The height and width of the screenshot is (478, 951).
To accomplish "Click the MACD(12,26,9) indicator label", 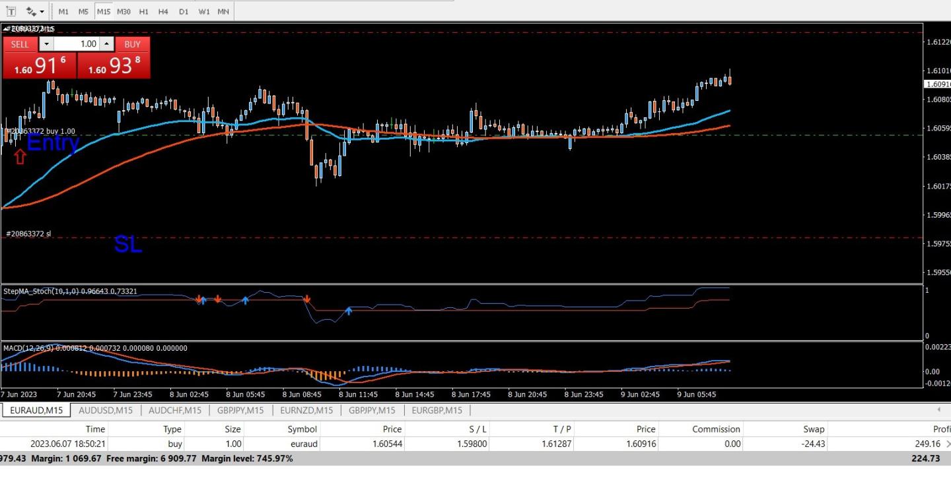I will 95,347.
